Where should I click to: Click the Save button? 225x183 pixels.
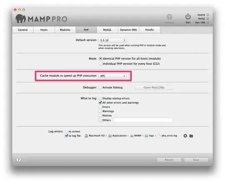click(196, 160)
